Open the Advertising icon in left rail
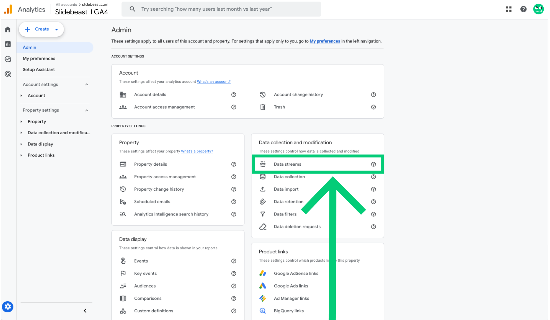 click(x=8, y=74)
